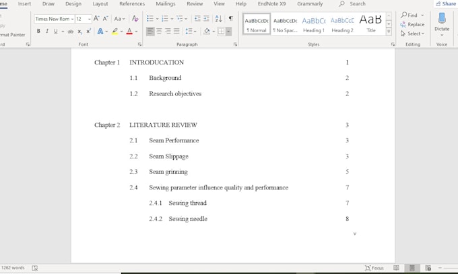The width and height of the screenshot is (458, 274).
Task: Apply red Font Color
Action: pos(129,31)
